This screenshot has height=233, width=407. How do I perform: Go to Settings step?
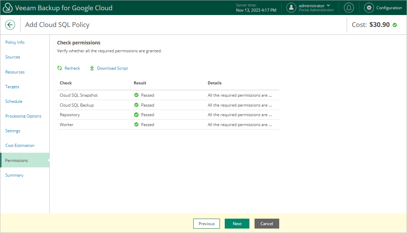click(x=13, y=131)
